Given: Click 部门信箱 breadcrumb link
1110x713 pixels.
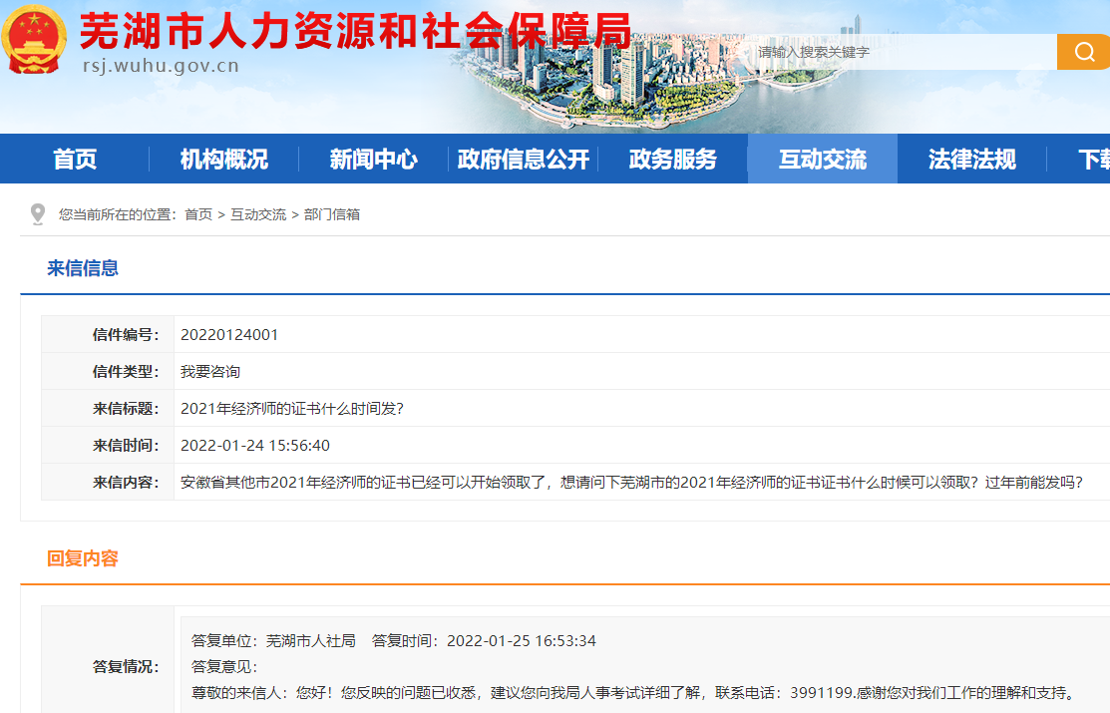Looking at the screenshot, I should [x=332, y=214].
